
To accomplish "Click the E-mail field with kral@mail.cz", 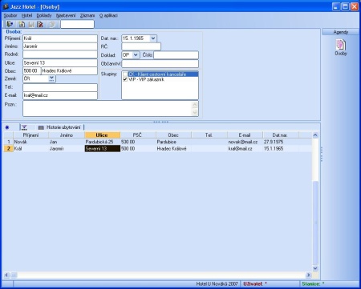I will (x=60, y=95).
